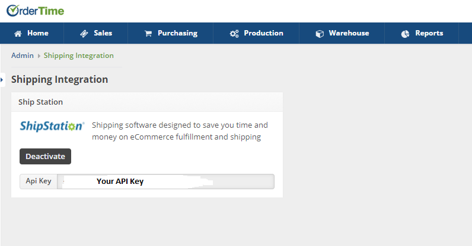Image resolution: width=472 pixels, height=246 pixels.
Task: Click the ShipStation logo
Action: [52, 126]
